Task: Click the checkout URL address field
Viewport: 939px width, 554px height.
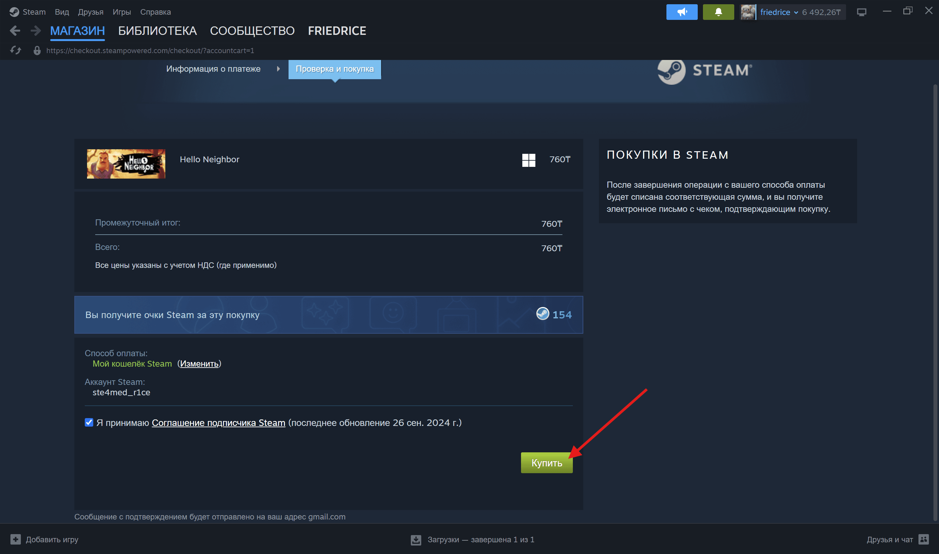Action: (x=150, y=51)
